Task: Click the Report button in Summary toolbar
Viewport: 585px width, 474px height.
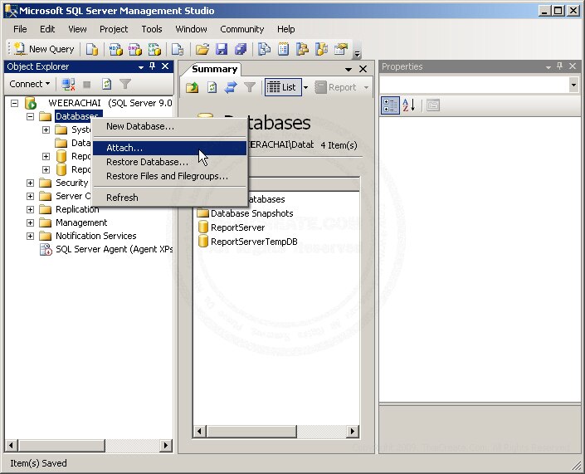Action: [336, 87]
